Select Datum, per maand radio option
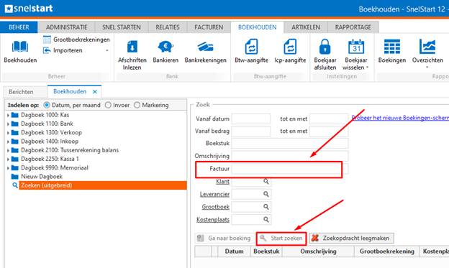 46,105
